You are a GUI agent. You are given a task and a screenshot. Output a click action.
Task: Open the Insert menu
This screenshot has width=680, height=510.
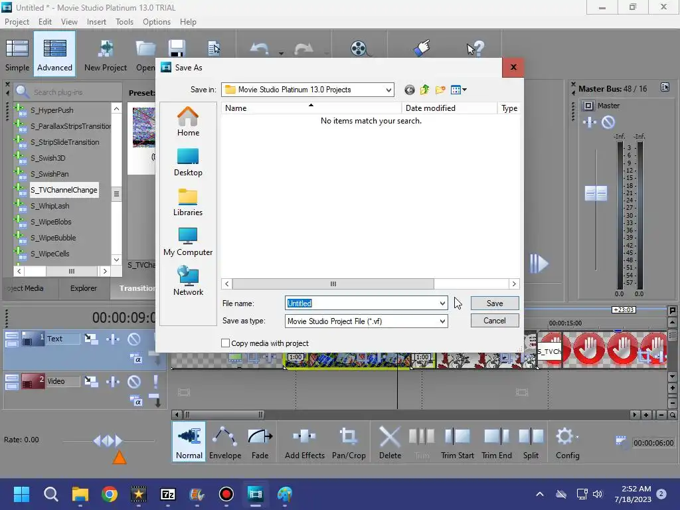96,22
